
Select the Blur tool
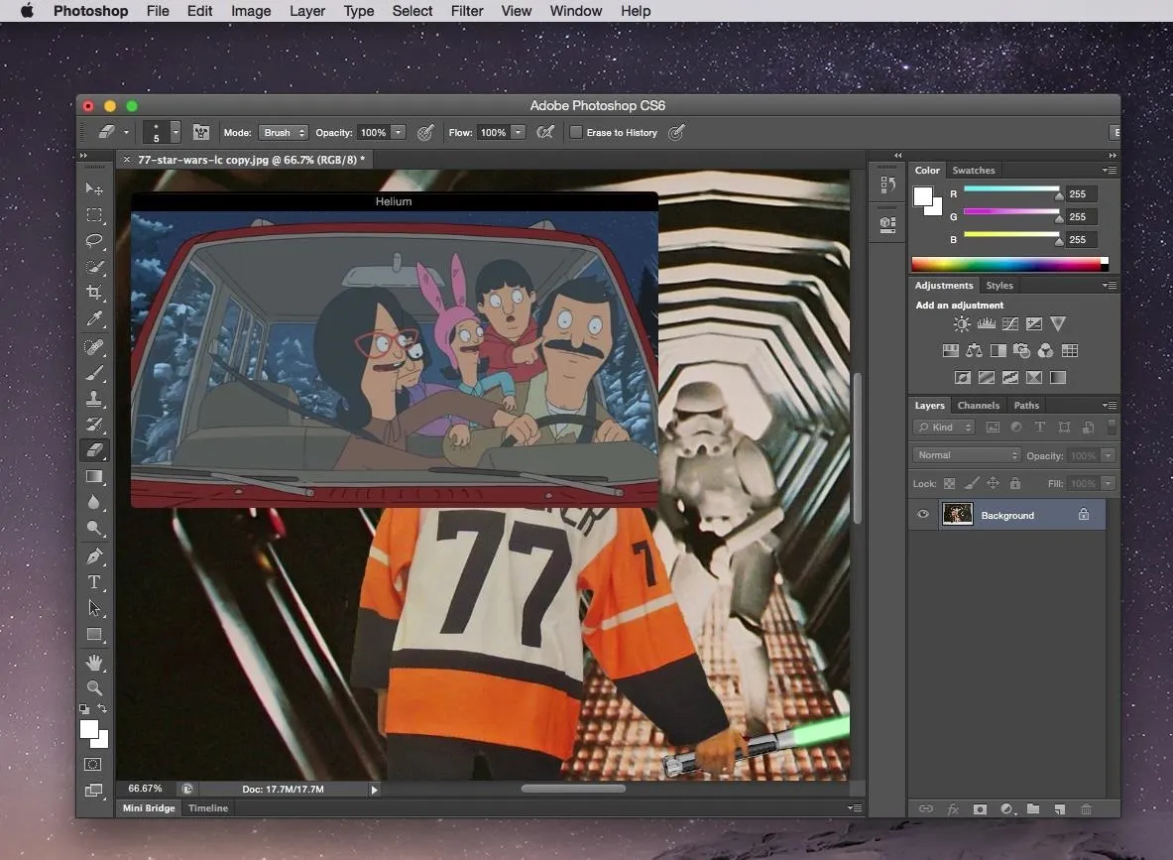click(94, 503)
